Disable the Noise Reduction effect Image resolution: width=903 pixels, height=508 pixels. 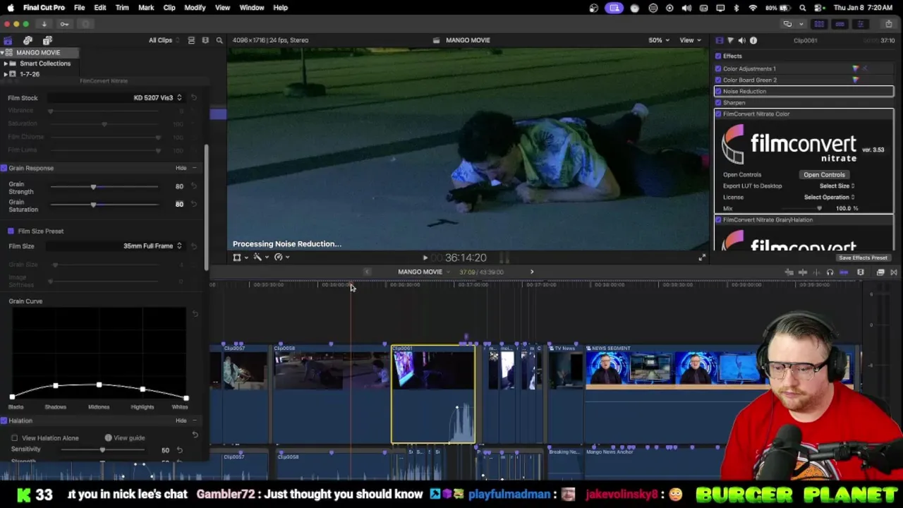(718, 91)
